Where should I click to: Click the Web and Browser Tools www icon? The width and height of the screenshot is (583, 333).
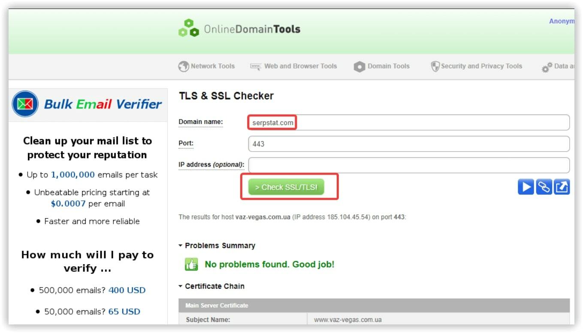tap(256, 67)
